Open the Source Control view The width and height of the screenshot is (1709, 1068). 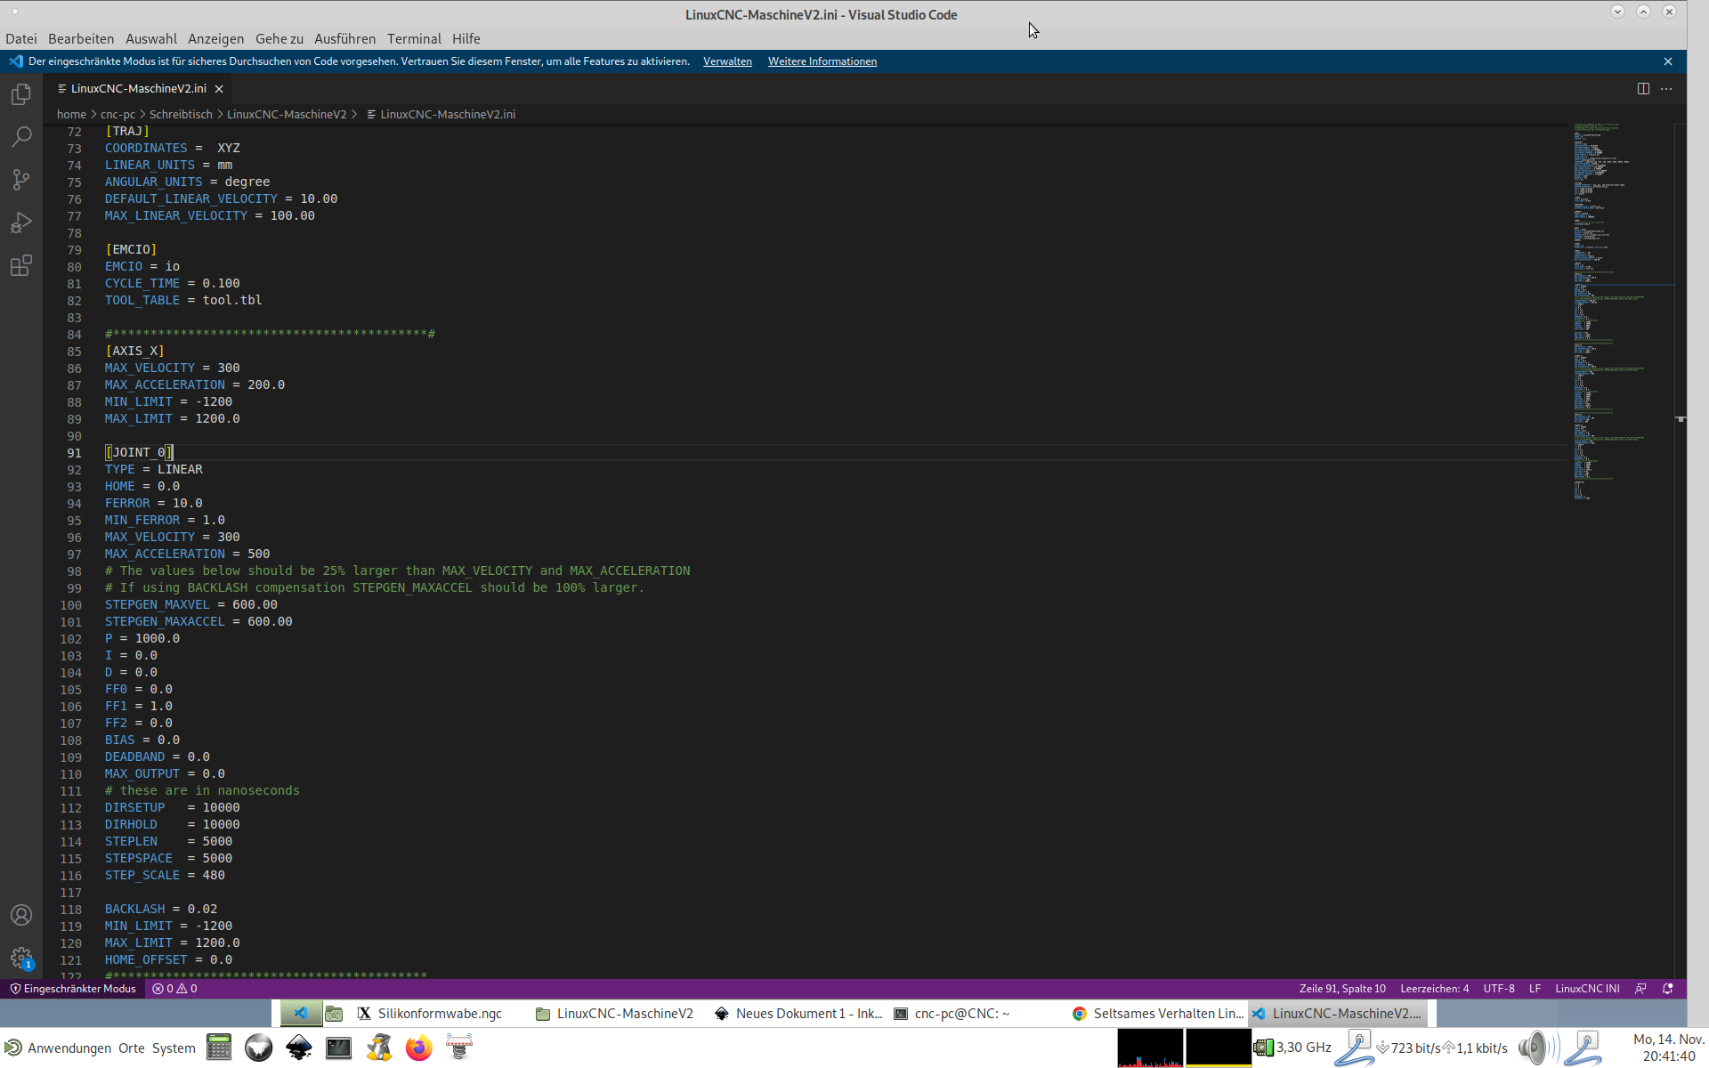click(21, 180)
